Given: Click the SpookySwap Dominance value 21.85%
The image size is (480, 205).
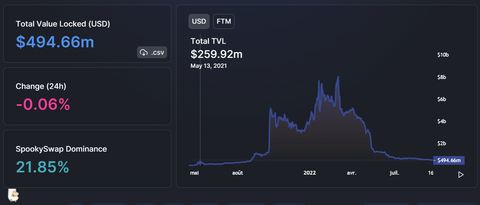Looking at the screenshot, I should point(42,167).
